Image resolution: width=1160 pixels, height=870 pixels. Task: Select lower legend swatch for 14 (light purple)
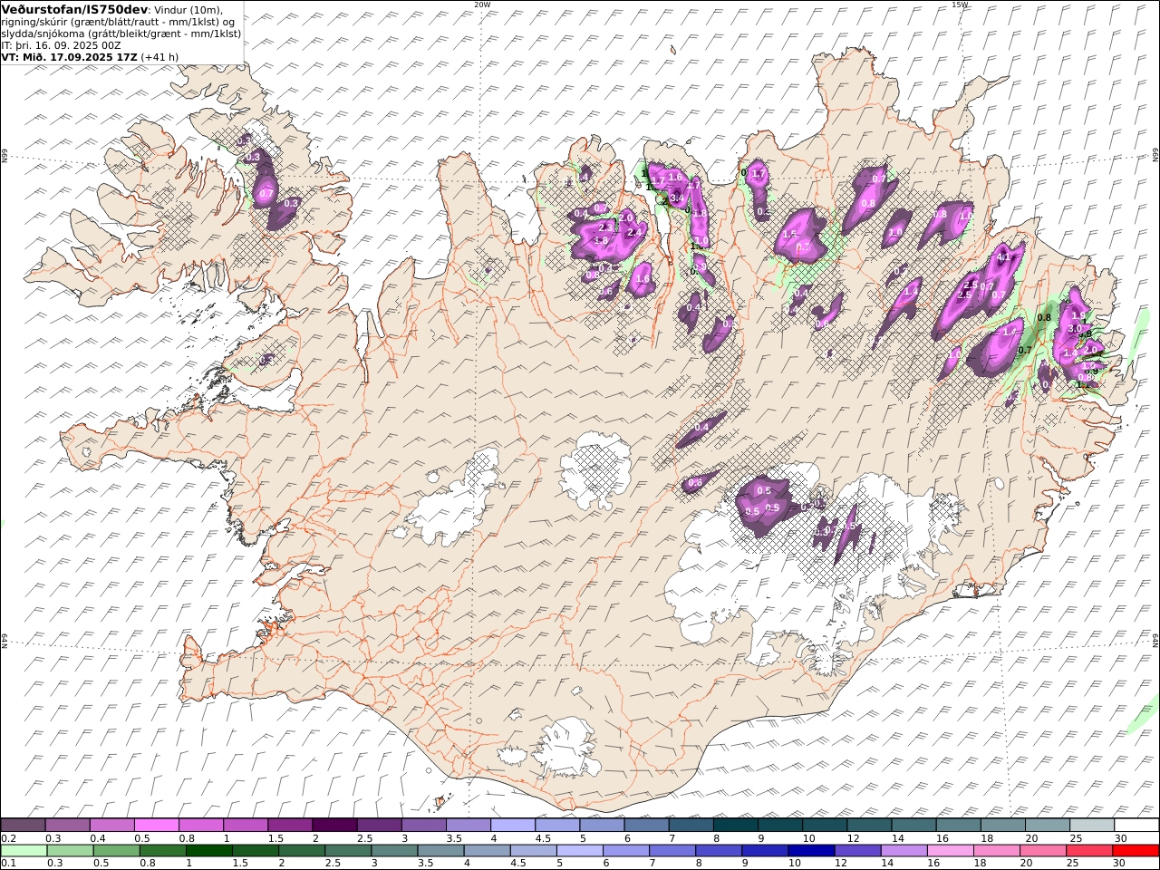[x=904, y=850]
